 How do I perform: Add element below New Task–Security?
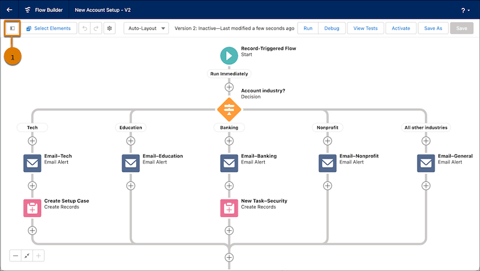click(229, 231)
